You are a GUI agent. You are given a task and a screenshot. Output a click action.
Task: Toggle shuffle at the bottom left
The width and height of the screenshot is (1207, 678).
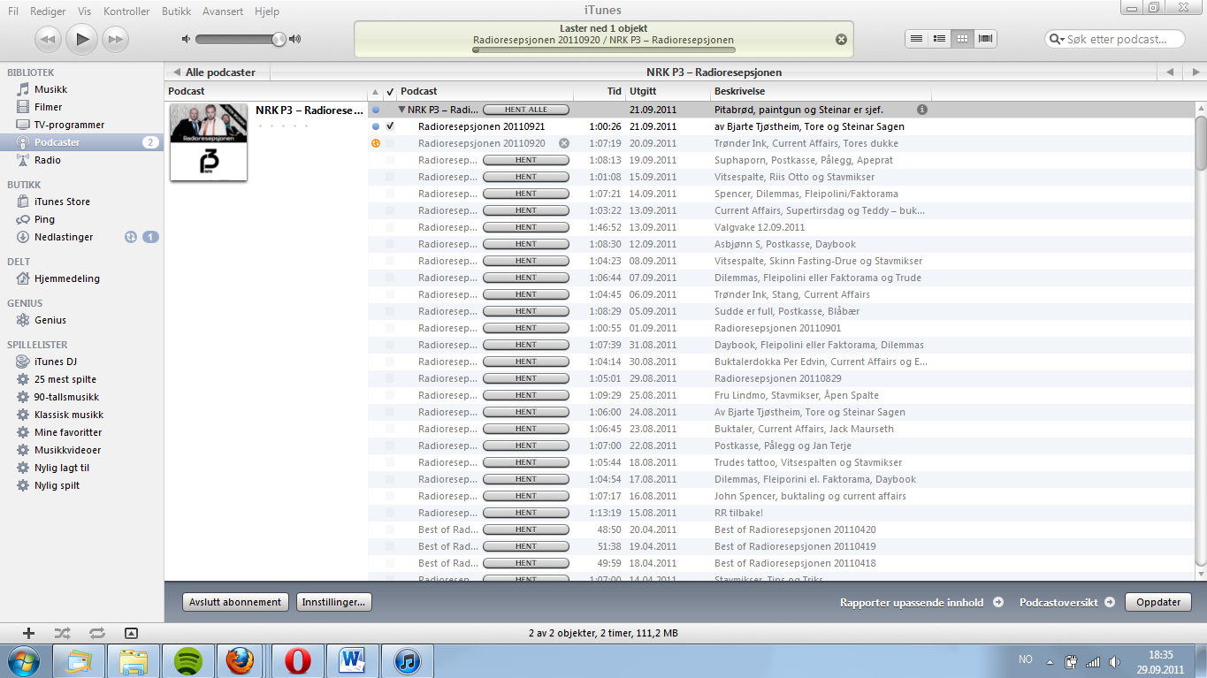pyautogui.click(x=62, y=633)
